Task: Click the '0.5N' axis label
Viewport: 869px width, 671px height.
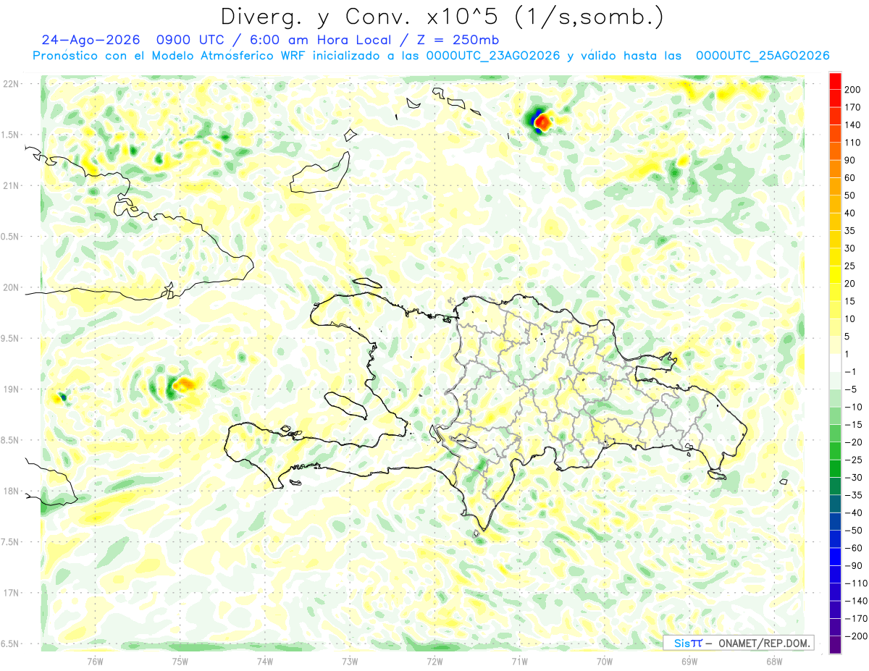Action: [x=11, y=237]
